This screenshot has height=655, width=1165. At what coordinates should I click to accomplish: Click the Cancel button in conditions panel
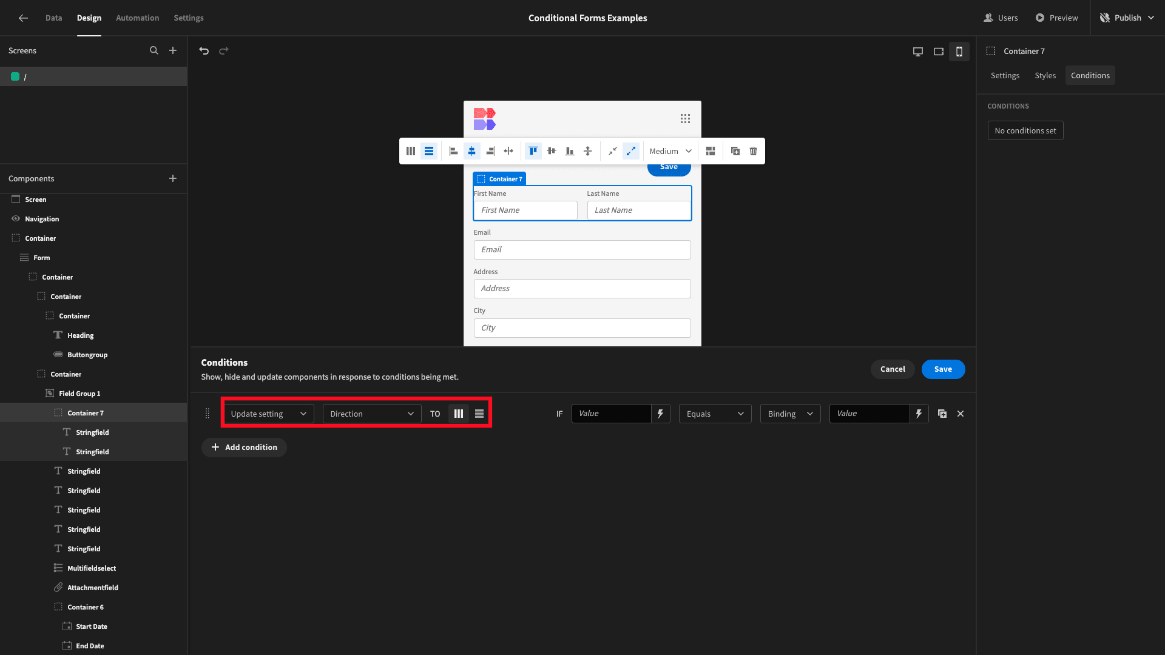point(893,369)
